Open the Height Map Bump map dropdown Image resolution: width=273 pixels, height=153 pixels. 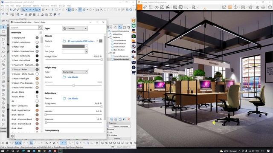click(x=75, y=72)
